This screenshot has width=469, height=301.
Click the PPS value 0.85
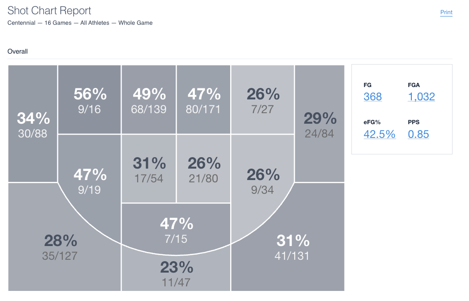pos(418,134)
